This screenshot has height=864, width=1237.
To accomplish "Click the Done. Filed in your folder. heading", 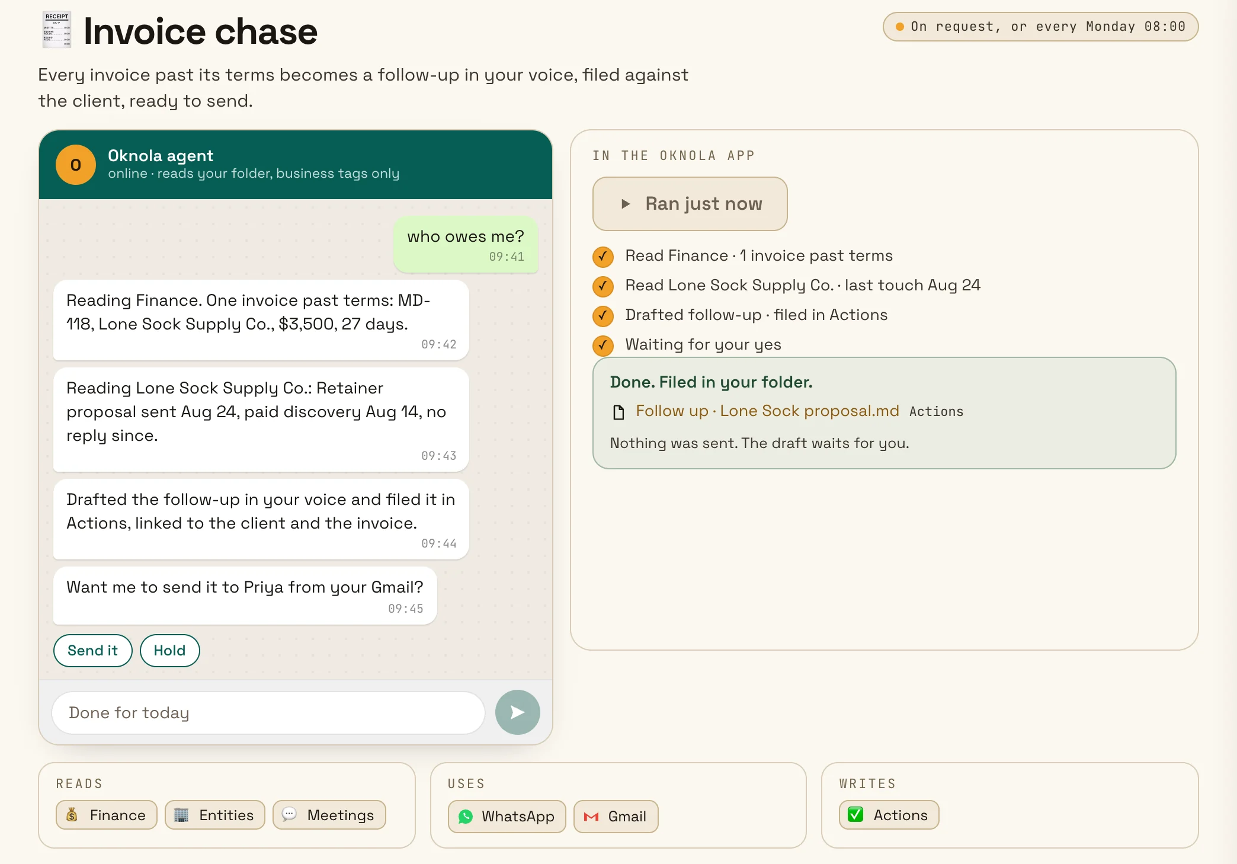I will point(712,382).
